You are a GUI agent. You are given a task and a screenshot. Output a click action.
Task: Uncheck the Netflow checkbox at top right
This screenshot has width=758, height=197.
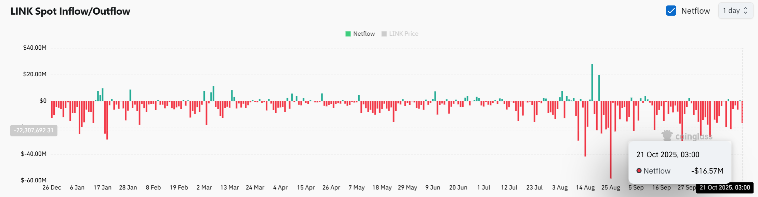pyautogui.click(x=671, y=11)
